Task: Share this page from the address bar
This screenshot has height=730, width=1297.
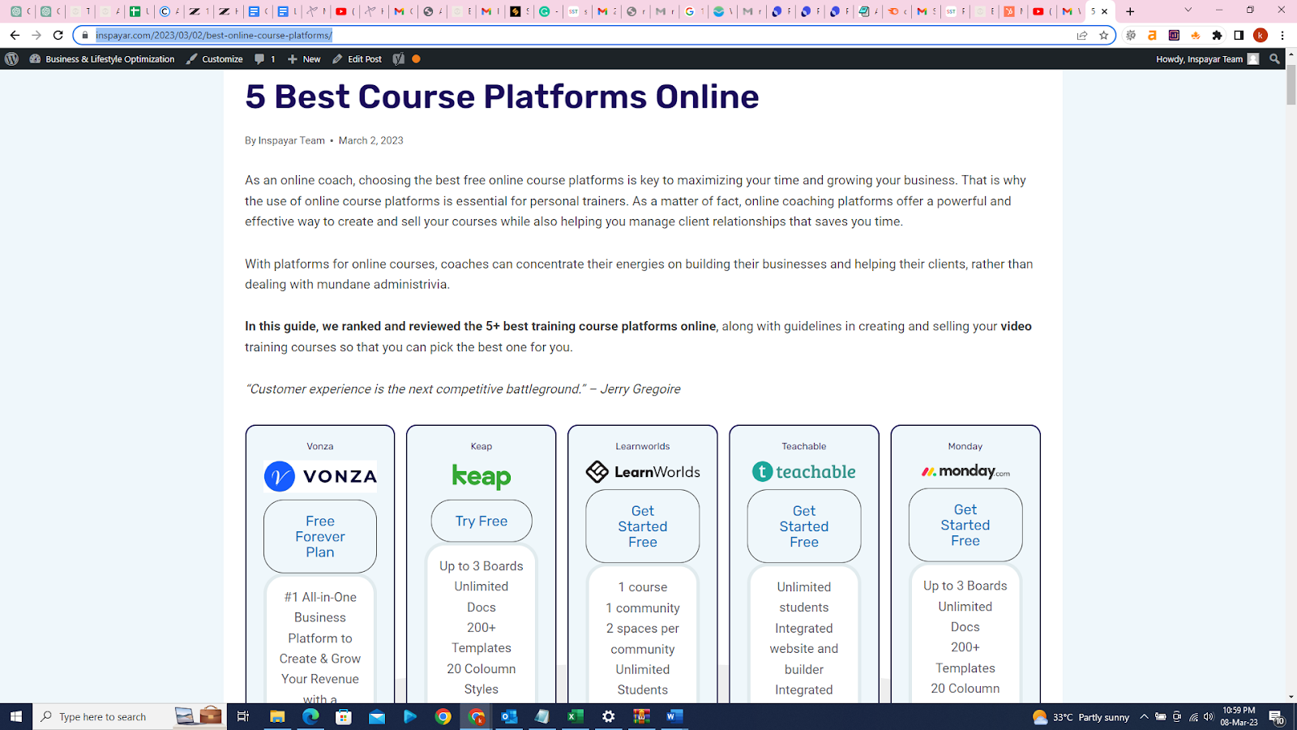Action: 1082,35
